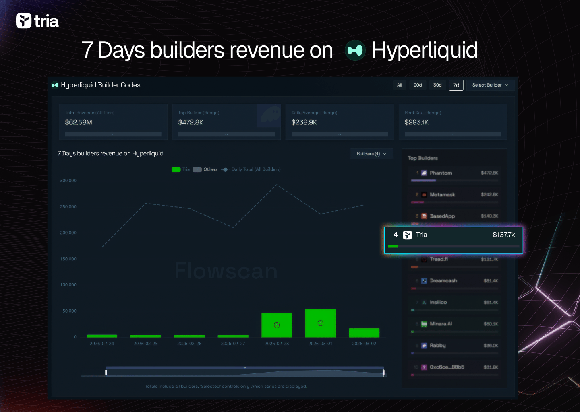Click the Insilico icon

click(x=424, y=303)
